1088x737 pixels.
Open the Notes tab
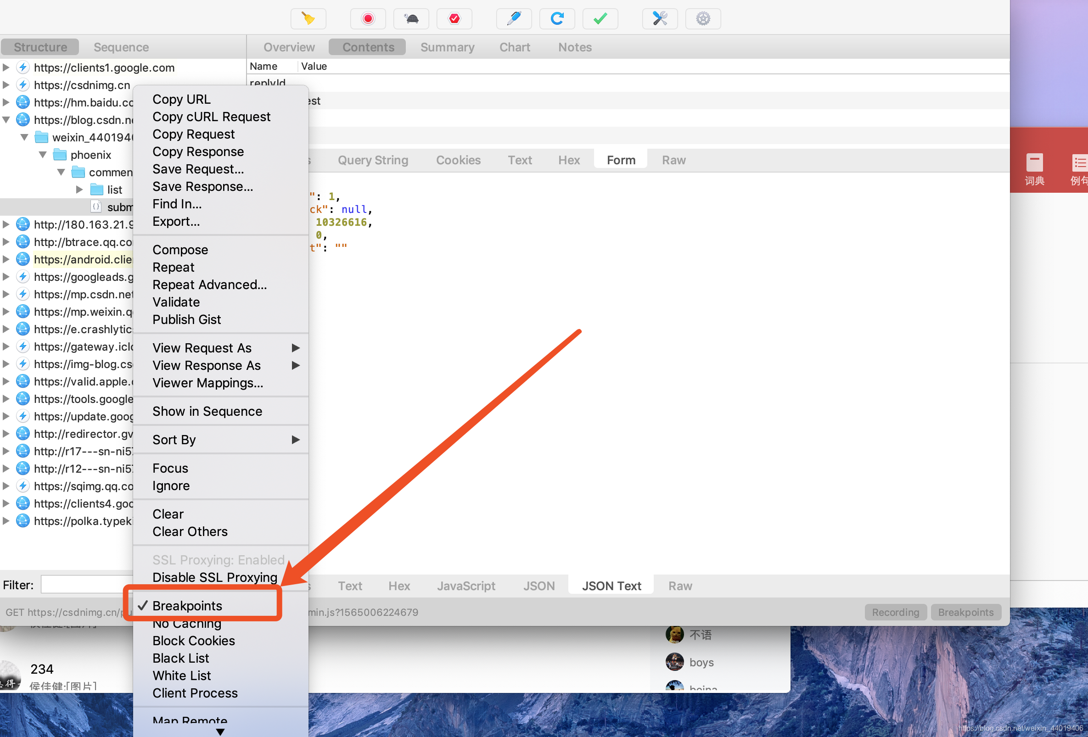point(575,47)
